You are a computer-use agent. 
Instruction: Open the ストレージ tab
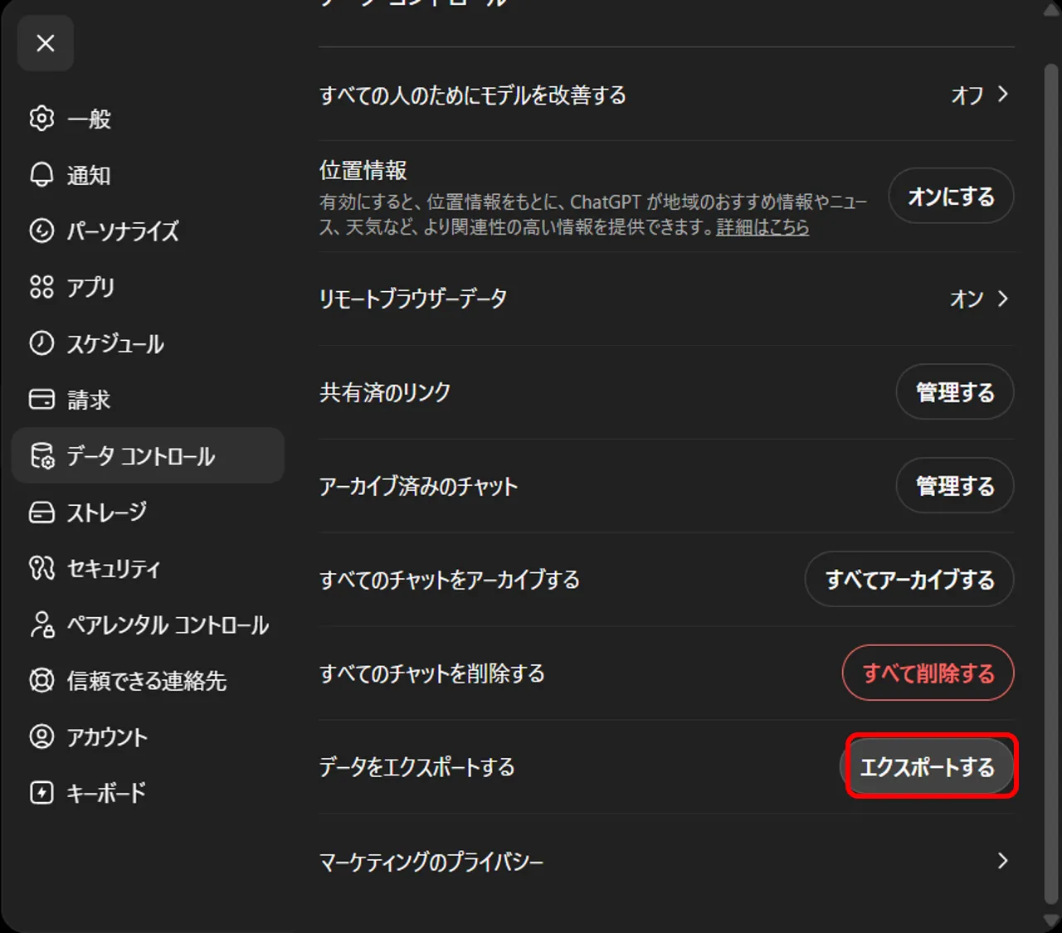148,512
